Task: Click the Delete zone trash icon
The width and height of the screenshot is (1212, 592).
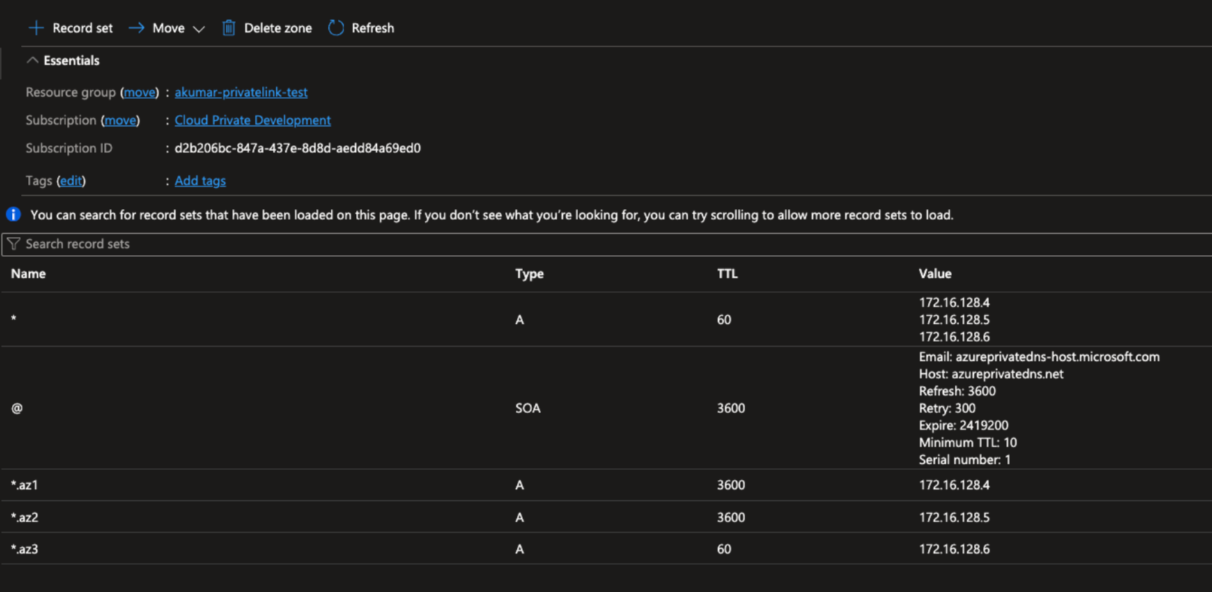Action: [228, 28]
